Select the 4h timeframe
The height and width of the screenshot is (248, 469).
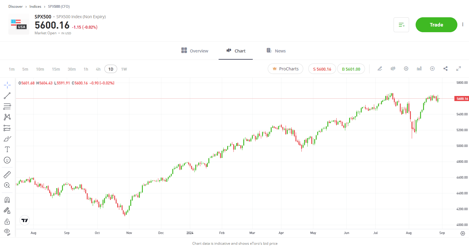pyautogui.click(x=98, y=69)
